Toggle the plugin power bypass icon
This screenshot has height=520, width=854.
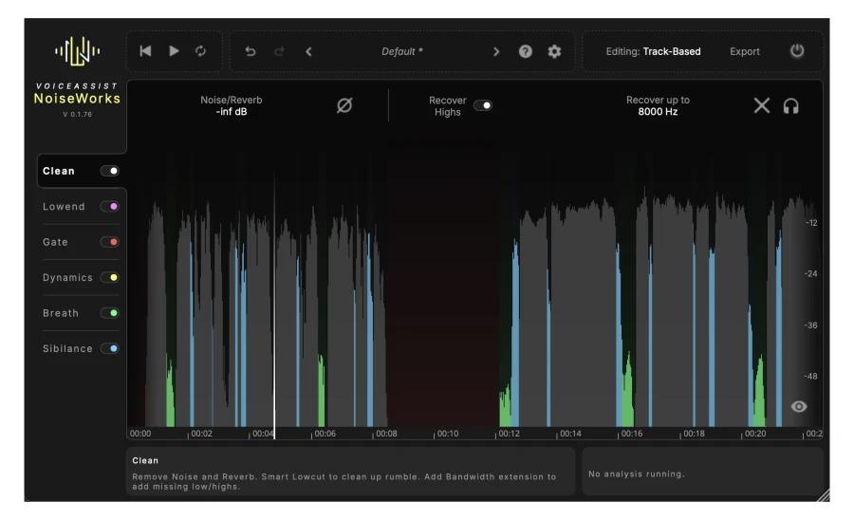point(797,50)
